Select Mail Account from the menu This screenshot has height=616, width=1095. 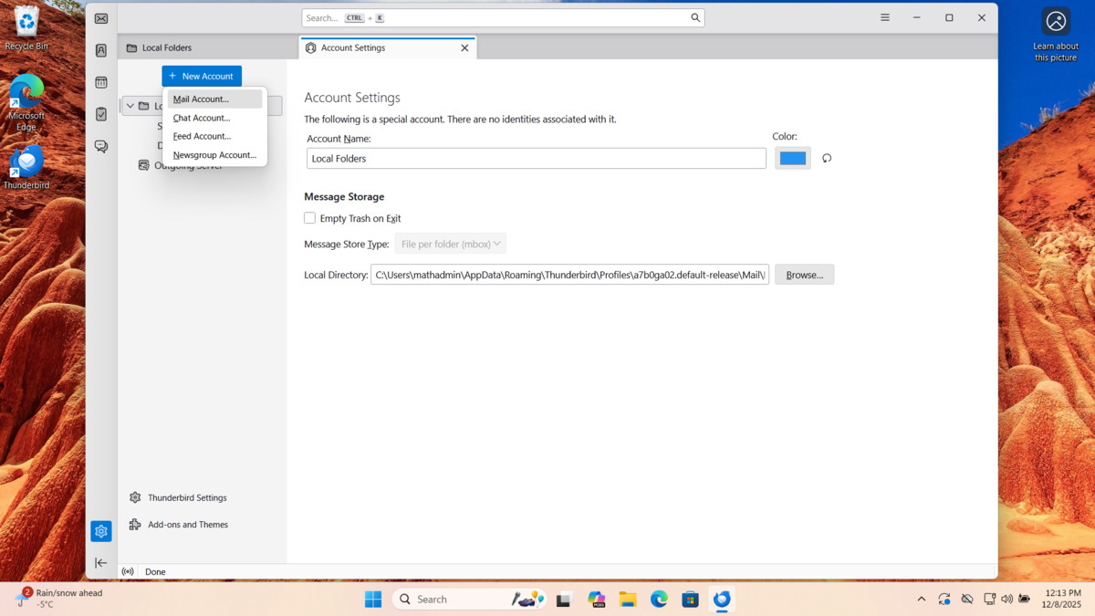coord(202,99)
